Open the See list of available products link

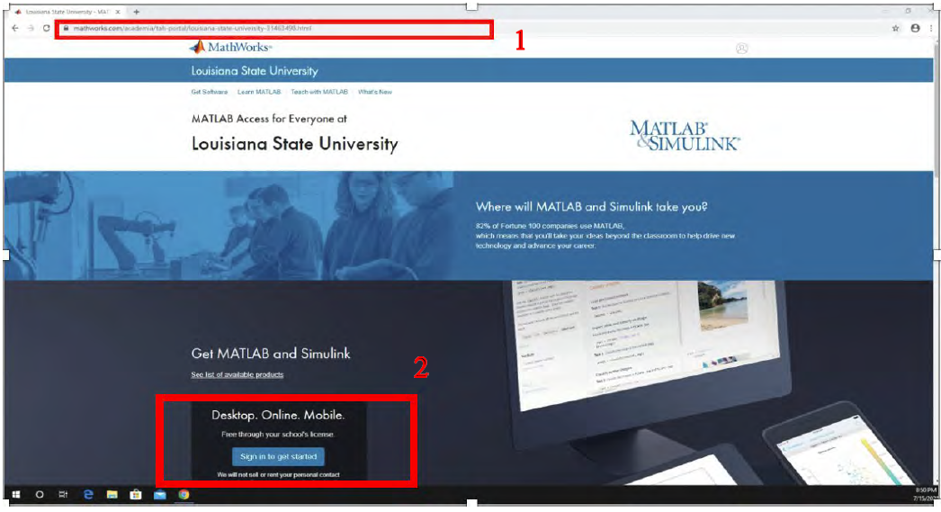[237, 374]
